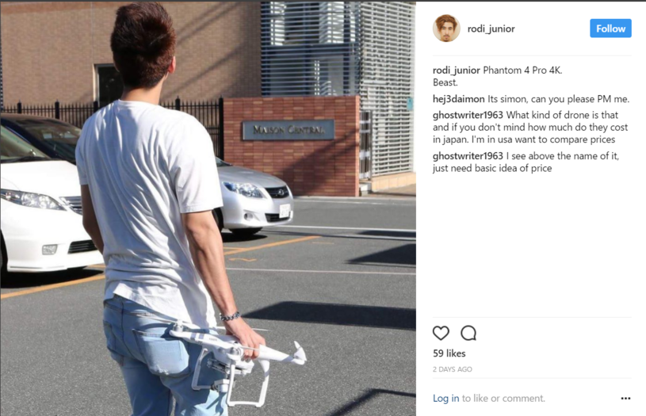Open comments via the speech bubble icon
The width and height of the screenshot is (646, 416).
[x=468, y=333]
